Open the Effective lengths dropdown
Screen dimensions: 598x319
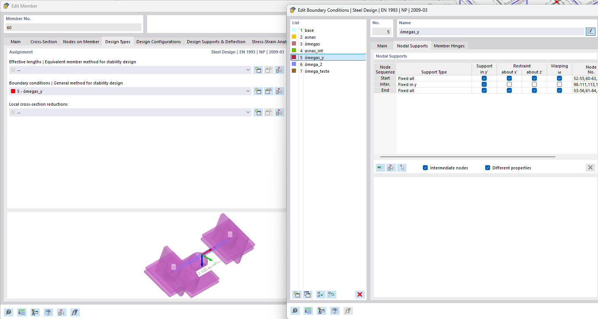pos(248,70)
